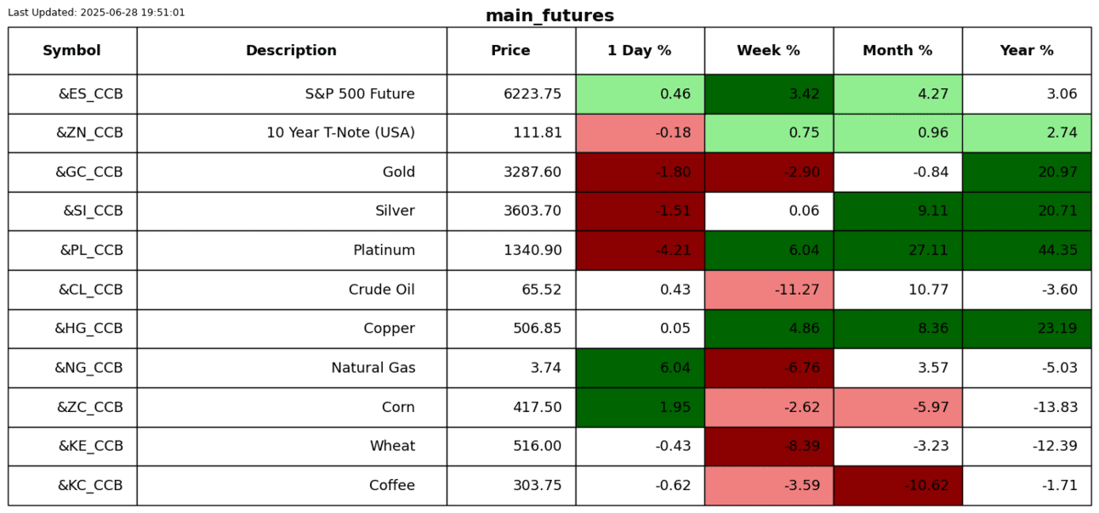Click the Last Updated timestamp text
Screen dimensions: 1099x513
click(96, 13)
